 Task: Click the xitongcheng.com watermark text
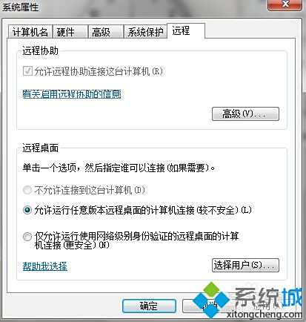pos(264,315)
